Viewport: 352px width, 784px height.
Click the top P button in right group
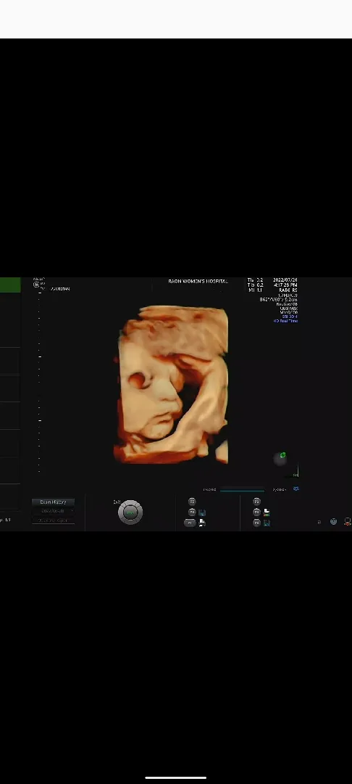[x=257, y=502]
